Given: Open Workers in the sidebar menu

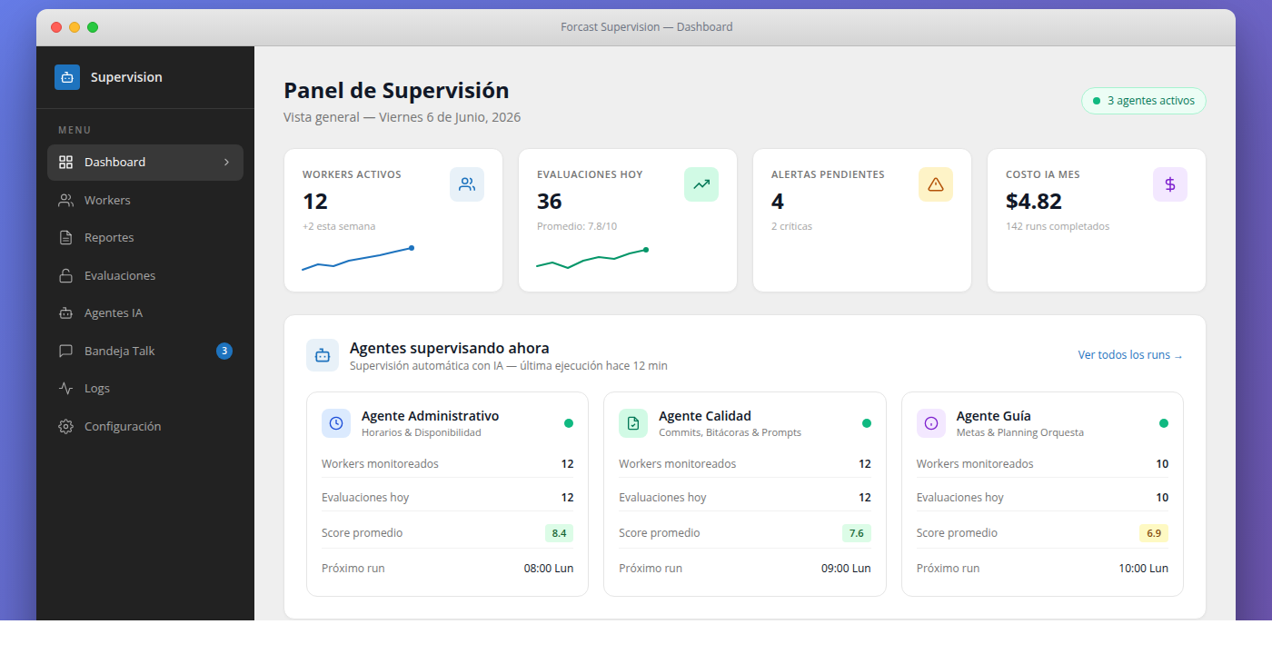Looking at the screenshot, I should (145, 200).
